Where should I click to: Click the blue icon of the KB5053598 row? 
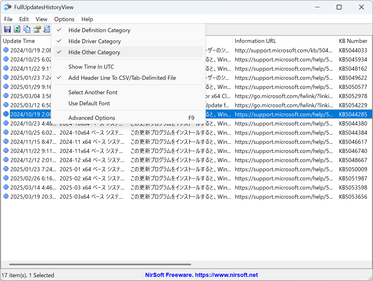pyautogui.click(x=6, y=187)
